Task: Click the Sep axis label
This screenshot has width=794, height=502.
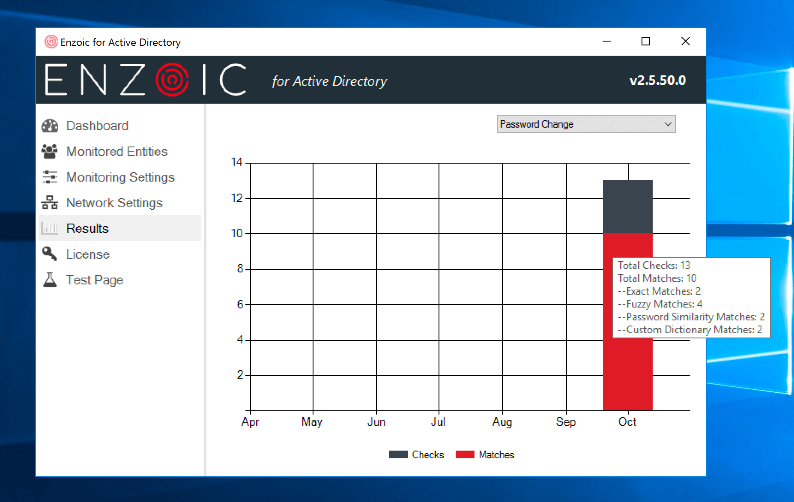Action: pos(566,422)
